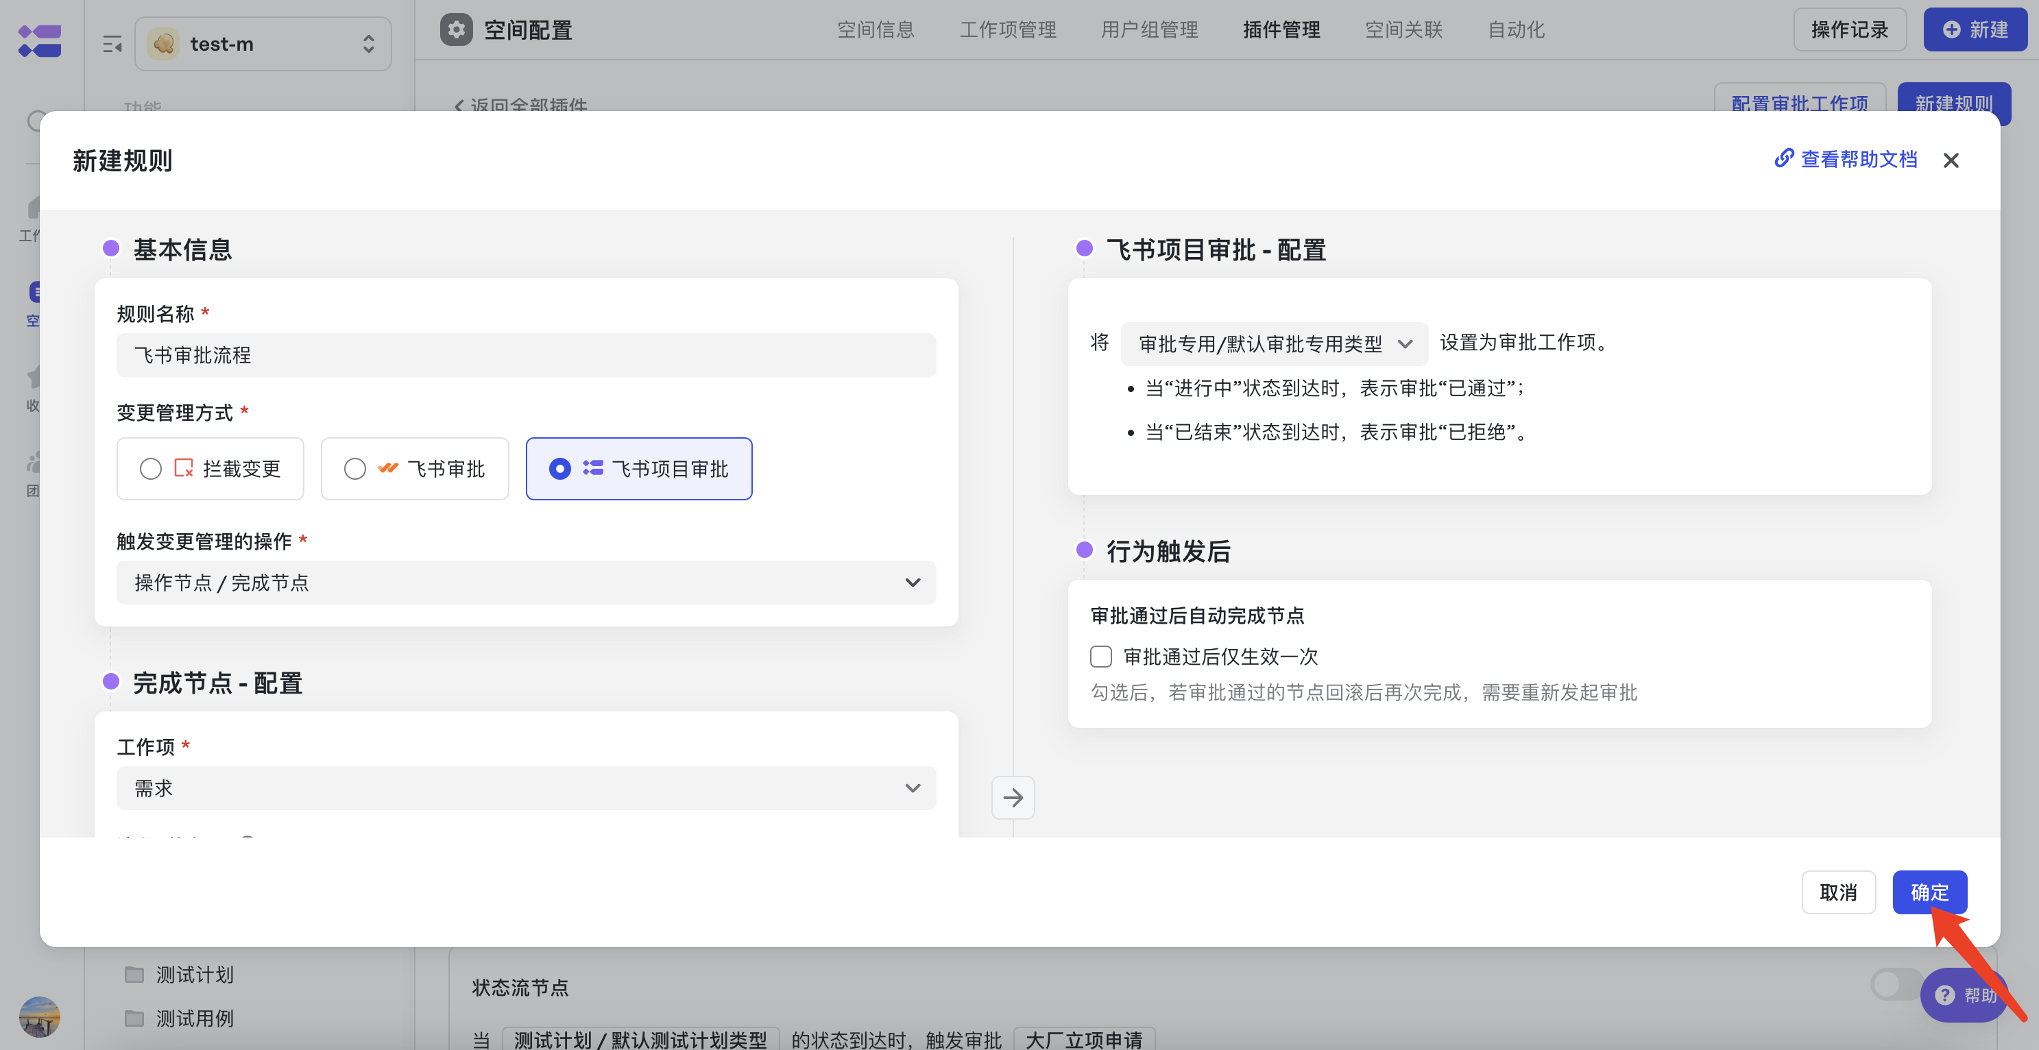Click the 大厂立项申请 text
2039x1050 pixels.
coord(1084,1039)
